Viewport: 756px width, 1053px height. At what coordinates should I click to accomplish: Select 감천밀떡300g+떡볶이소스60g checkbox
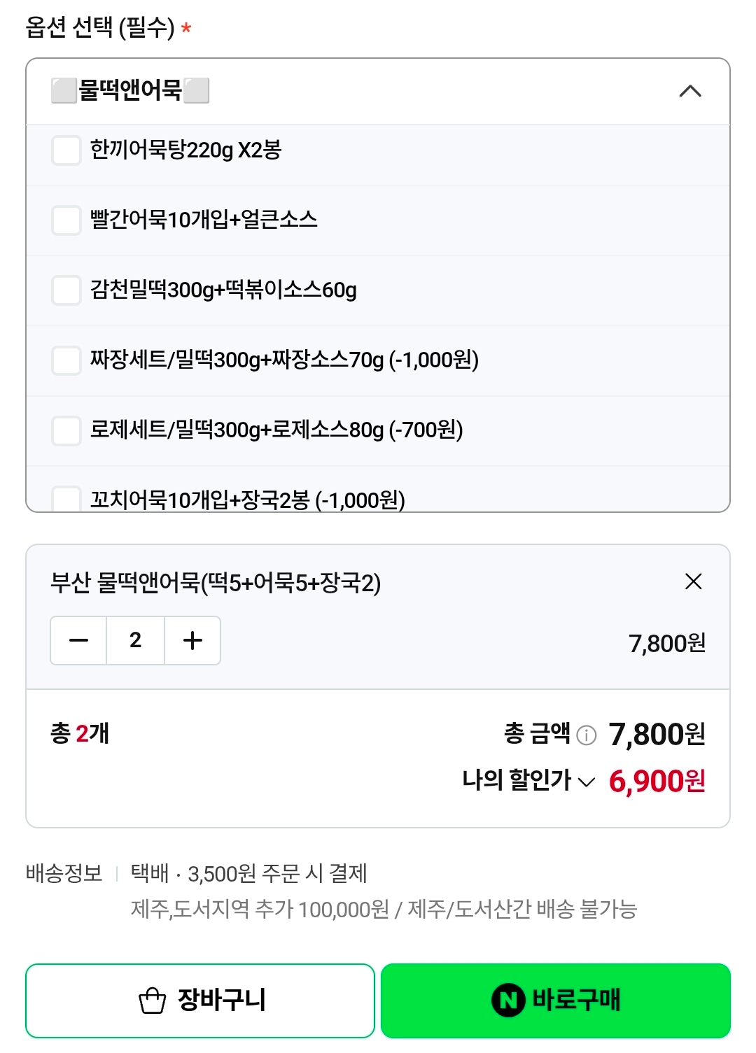click(66, 290)
